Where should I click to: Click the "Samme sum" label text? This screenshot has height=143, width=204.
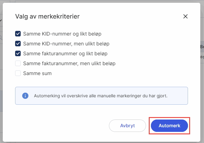37,73
